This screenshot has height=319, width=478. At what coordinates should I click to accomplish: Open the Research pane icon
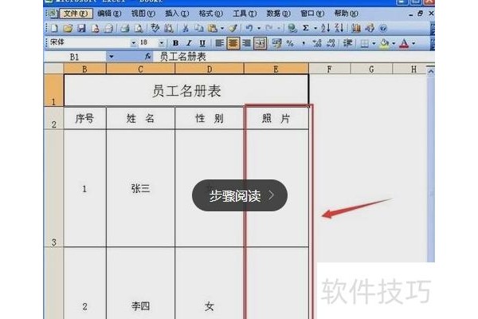169,29
